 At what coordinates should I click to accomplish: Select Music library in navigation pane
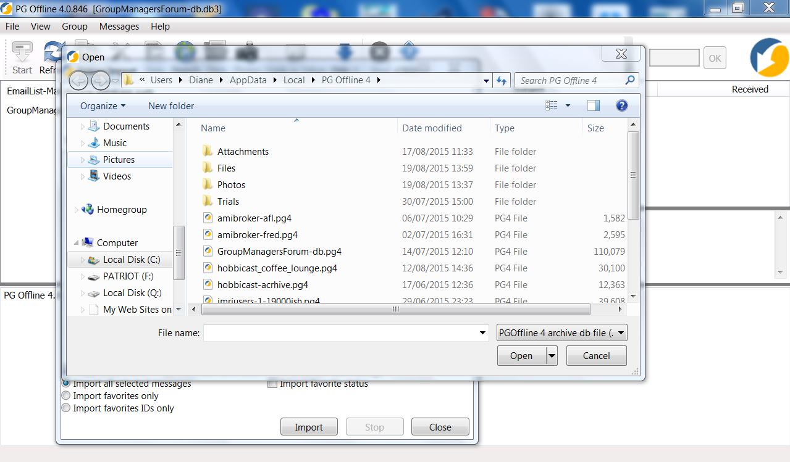pyautogui.click(x=115, y=142)
